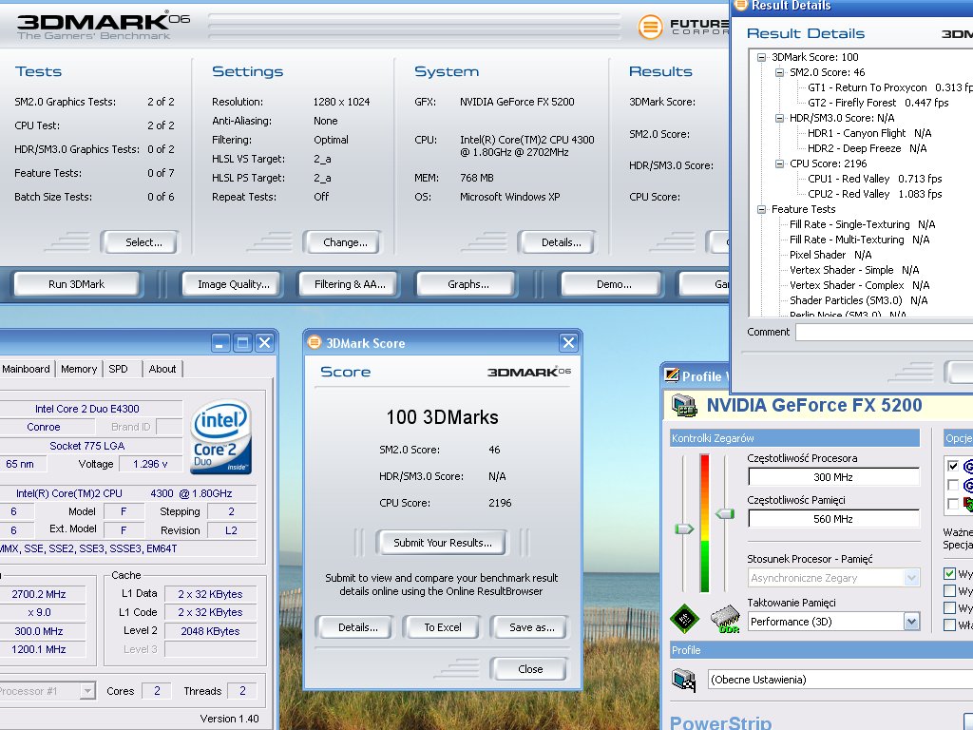Toggle the green-checked Wy checkbox in PowerStrip
This screenshot has width=973, height=730.
[949, 573]
